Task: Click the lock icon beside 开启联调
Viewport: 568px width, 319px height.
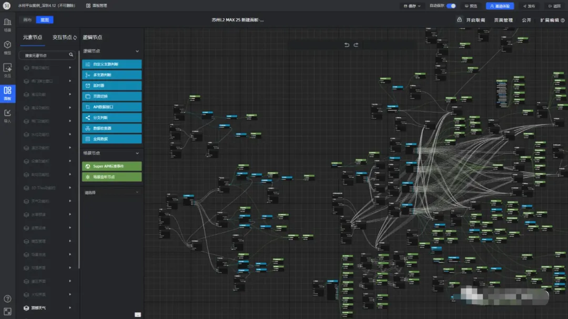Action: tap(459, 20)
